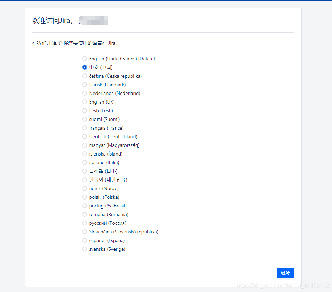Select 한국어 (대한민국) option
This screenshot has height=292, width=332.
tap(85, 180)
